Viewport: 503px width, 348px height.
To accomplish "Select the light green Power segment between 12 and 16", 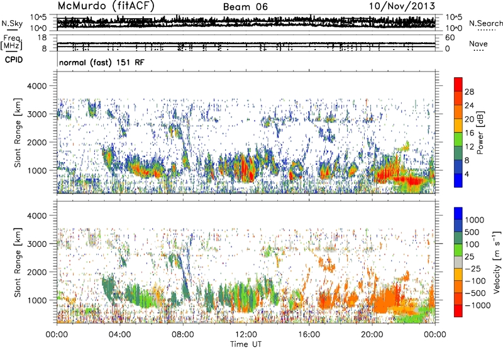I will coord(458,139).
